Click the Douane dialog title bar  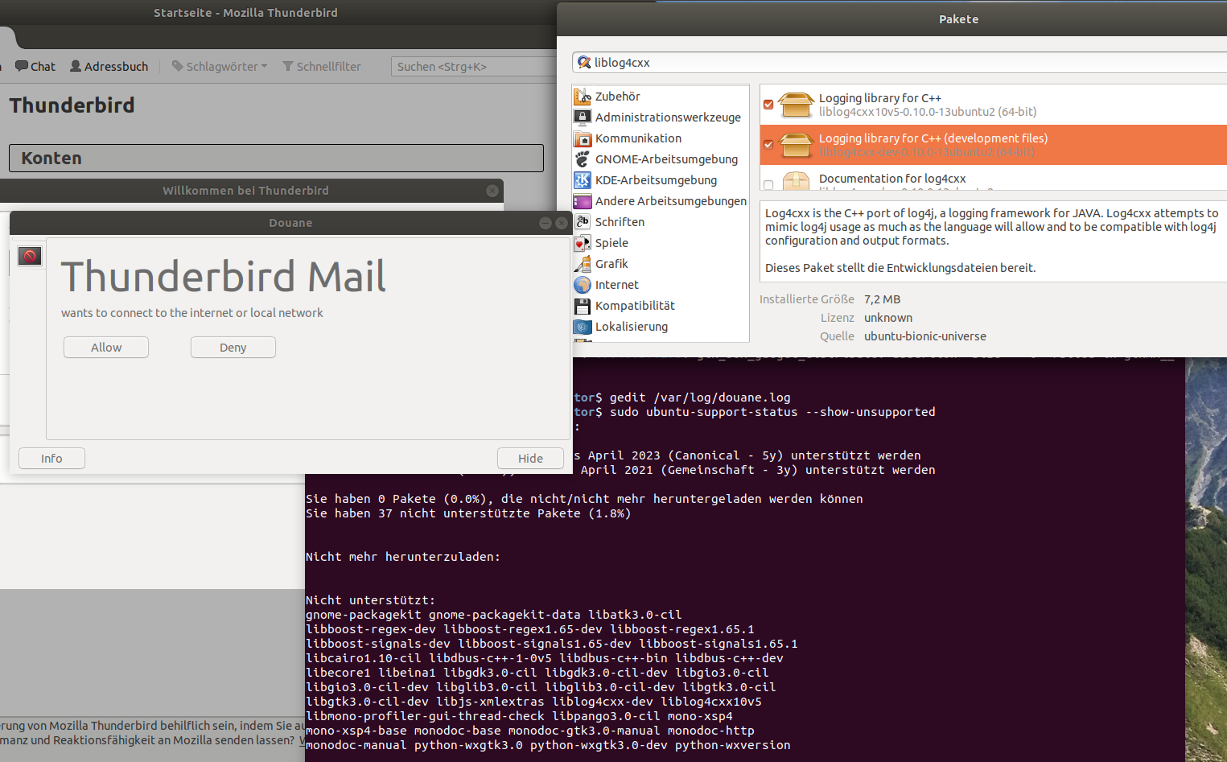(290, 223)
